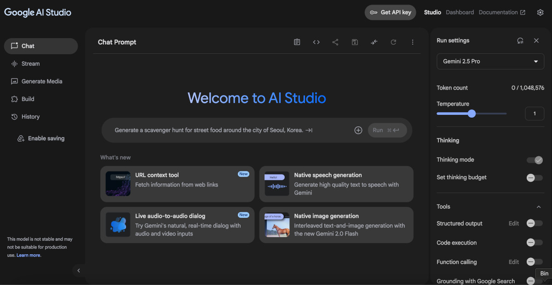
Task: Click the URL context tool thumbnail
Action: [x=118, y=184]
